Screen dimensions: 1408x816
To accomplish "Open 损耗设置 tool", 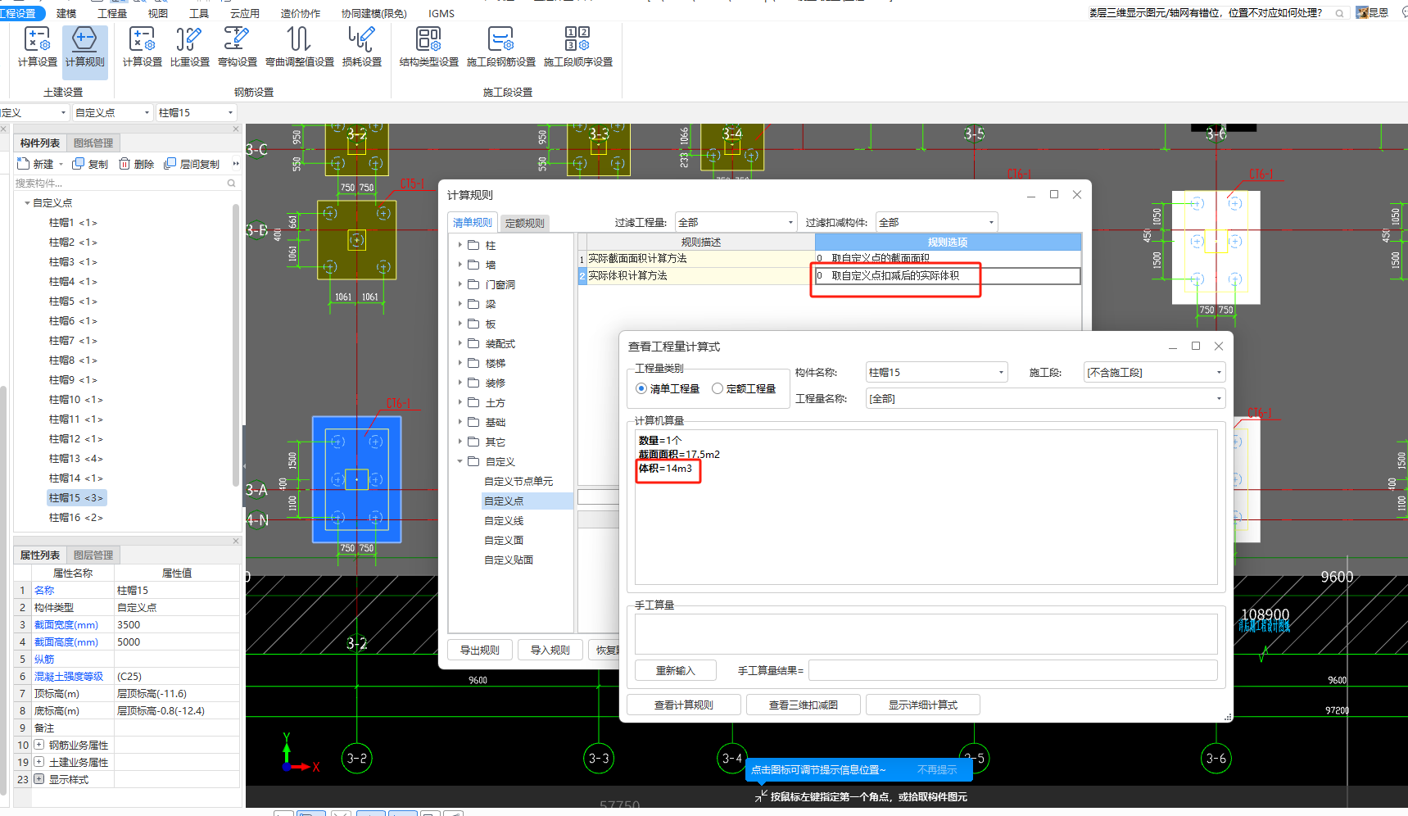I will pyautogui.click(x=361, y=47).
